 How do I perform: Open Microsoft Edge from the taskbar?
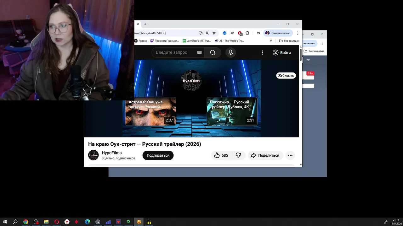(x=88, y=222)
